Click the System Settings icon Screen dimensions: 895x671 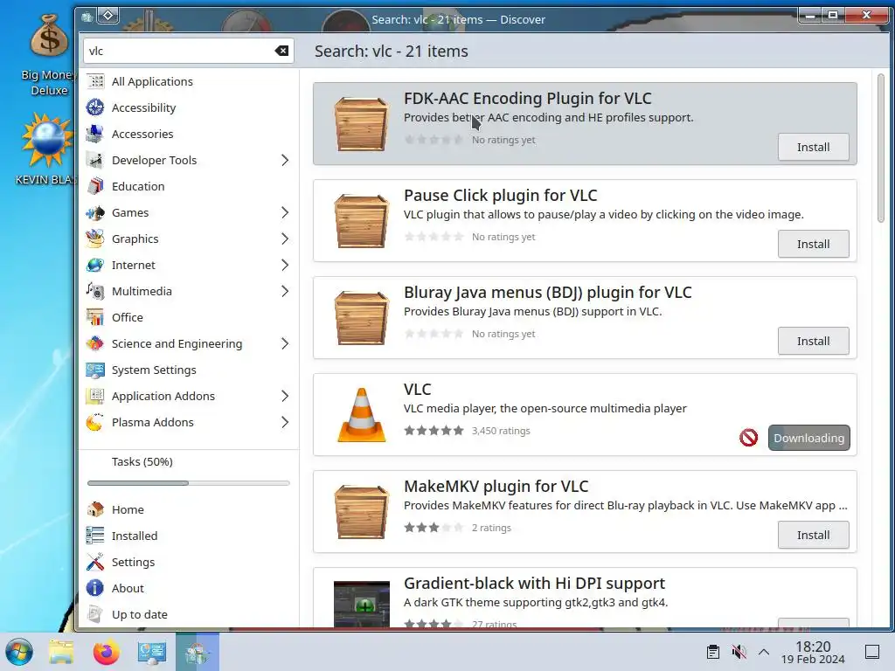coord(95,370)
